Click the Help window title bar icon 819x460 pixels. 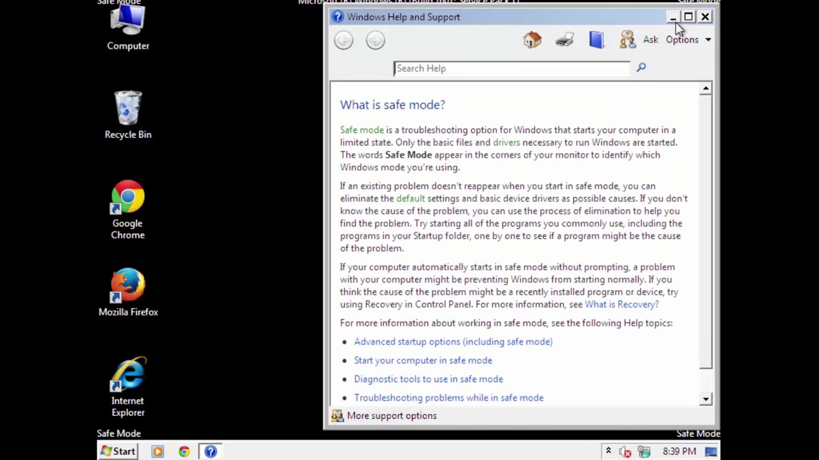[338, 17]
